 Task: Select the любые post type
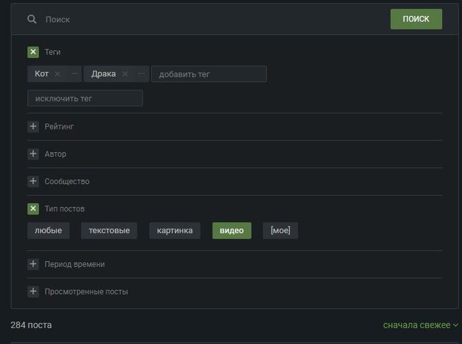click(x=48, y=231)
